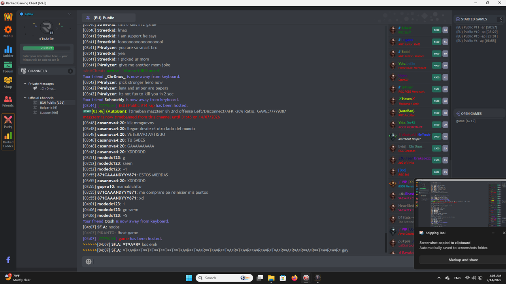Viewport: 506px width, 284px height.
Task: Select the Support [96] channel
Action: [x=49, y=113]
